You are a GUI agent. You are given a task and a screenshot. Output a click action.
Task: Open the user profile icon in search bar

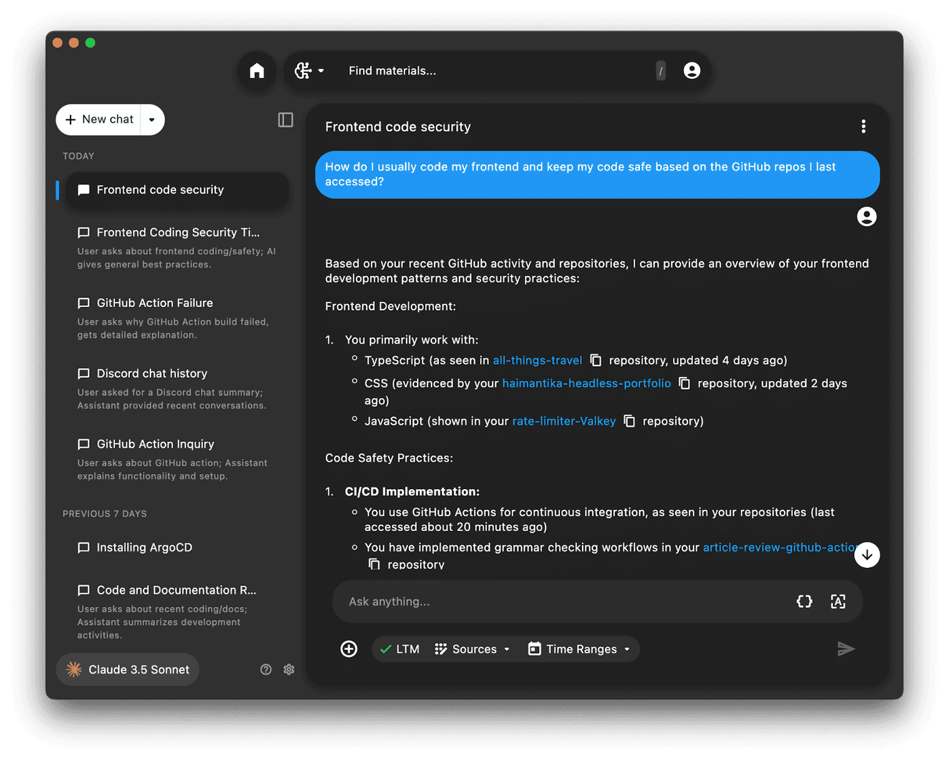[692, 71]
